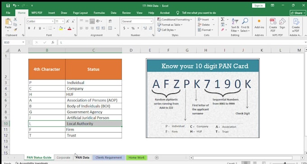
Task: Open the Format cells dropdown
Action: (212, 30)
